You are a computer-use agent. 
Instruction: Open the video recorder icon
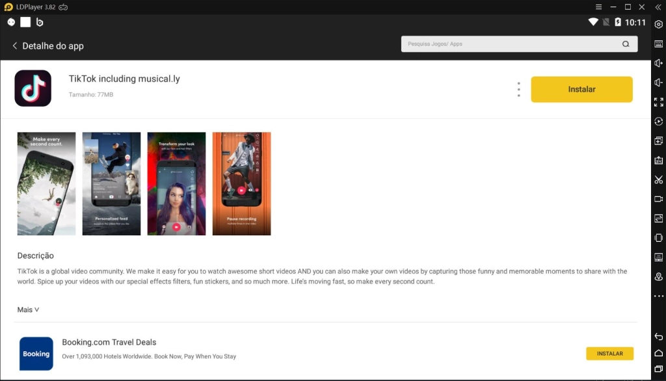pos(658,199)
